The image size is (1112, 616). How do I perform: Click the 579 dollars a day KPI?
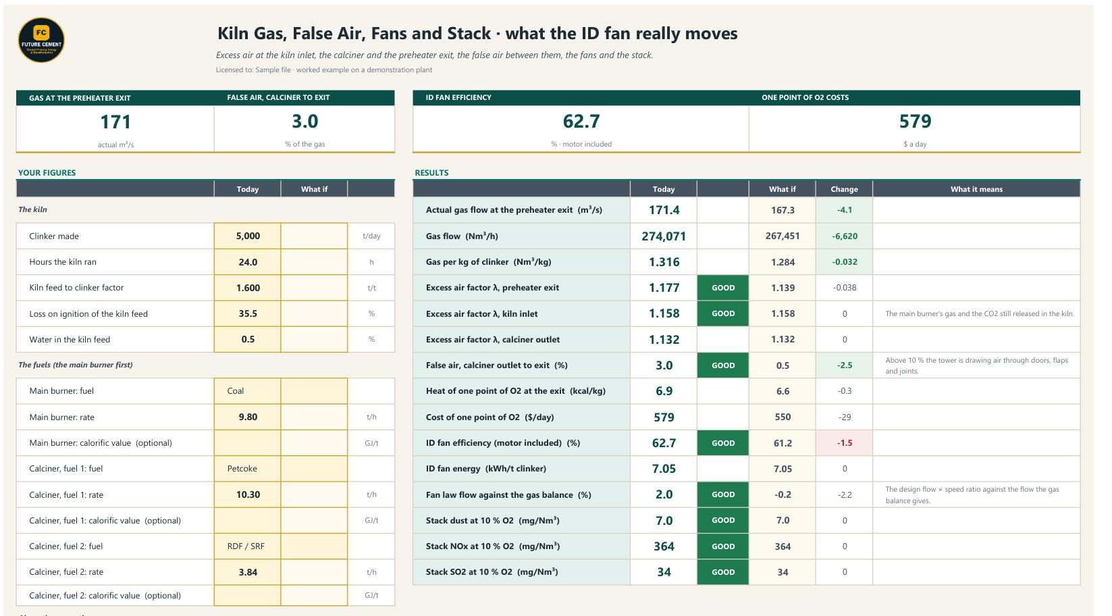(915, 122)
